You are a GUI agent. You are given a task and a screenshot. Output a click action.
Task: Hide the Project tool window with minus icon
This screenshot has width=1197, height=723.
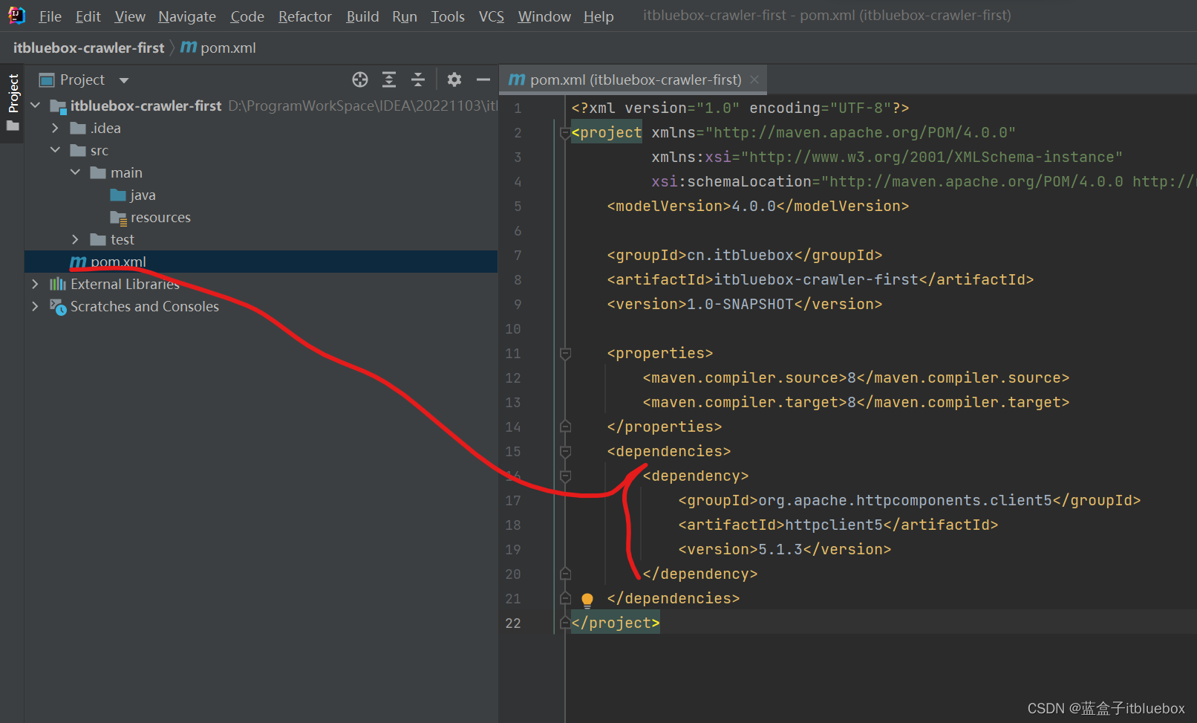pos(483,80)
